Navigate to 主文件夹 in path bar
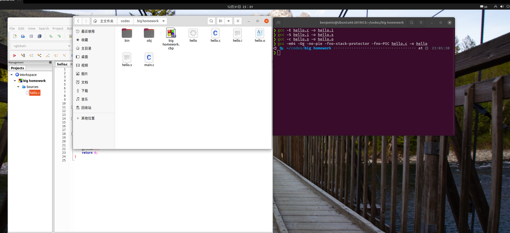Image resolution: width=510 pixels, height=233 pixels. coord(104,21)
